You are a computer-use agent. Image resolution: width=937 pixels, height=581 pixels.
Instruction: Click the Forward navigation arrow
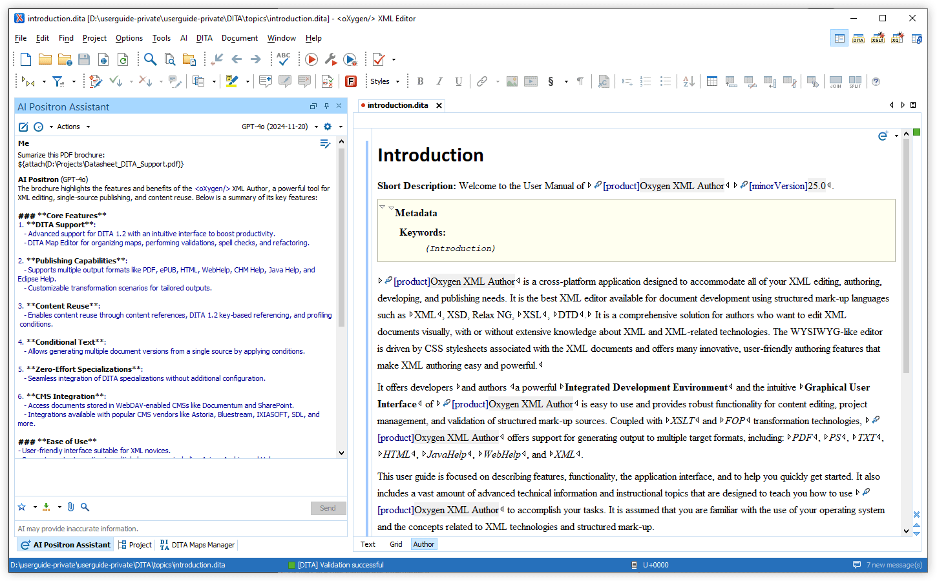(x=256, y=59)
